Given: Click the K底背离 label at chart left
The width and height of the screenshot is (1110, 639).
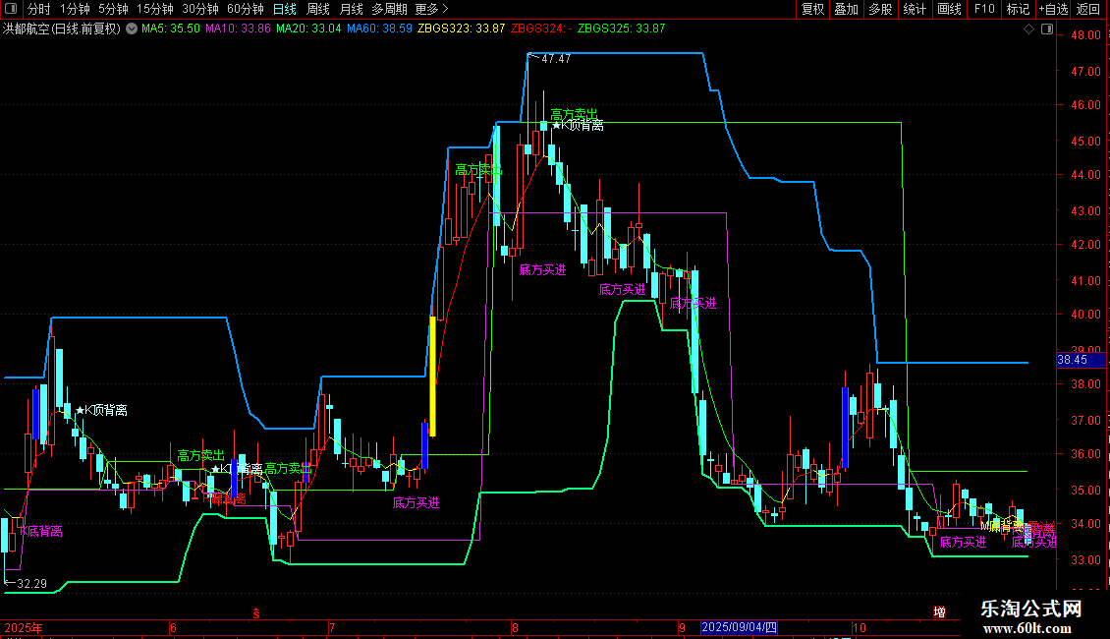Looking at the screenshot, I should click(x=41, y=531).
